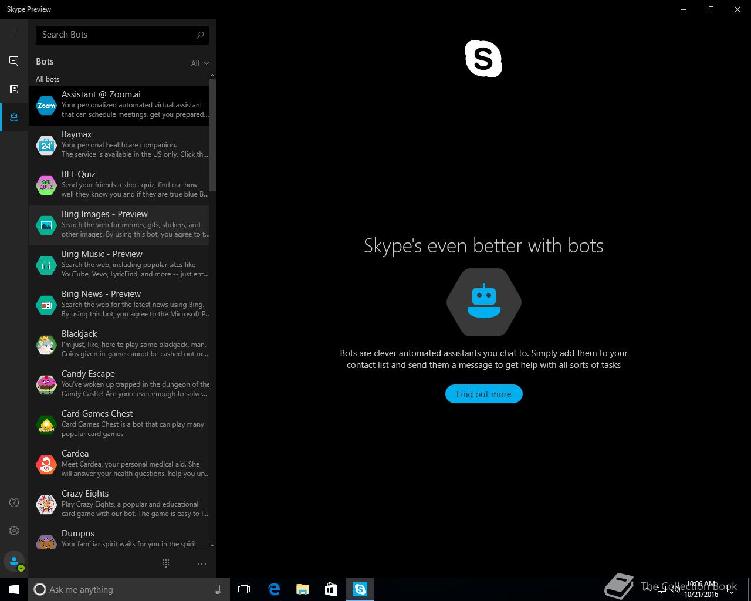751x601 pixels.
Task: Open Bing Music - Preview title
Action: [x=102, y=254]
